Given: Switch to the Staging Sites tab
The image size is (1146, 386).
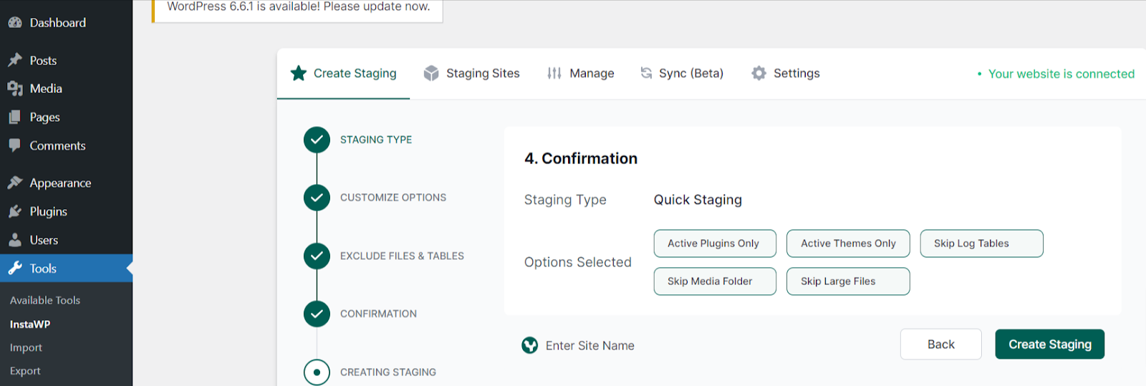Looking at the screenshot, I should click(471, 73).
